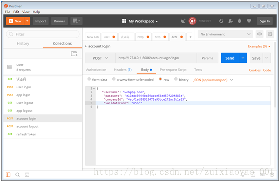Click the environment quick look eye icon
Screen dimensions: 280x182
click(259, 34)
